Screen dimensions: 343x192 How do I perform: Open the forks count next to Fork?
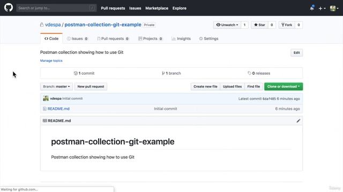(x=299, y=25)
